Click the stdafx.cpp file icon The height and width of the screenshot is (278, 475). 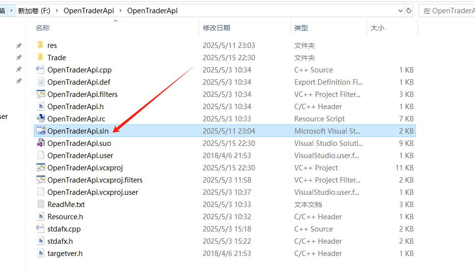40,229
